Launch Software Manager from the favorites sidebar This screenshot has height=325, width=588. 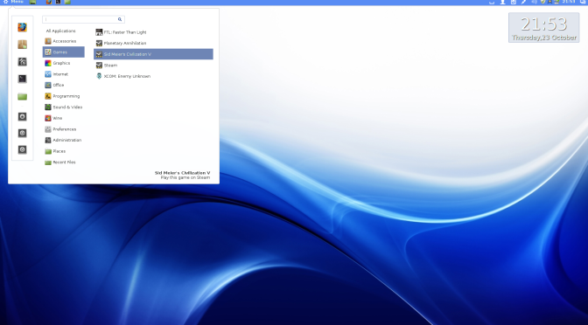(x=22, y=45)
